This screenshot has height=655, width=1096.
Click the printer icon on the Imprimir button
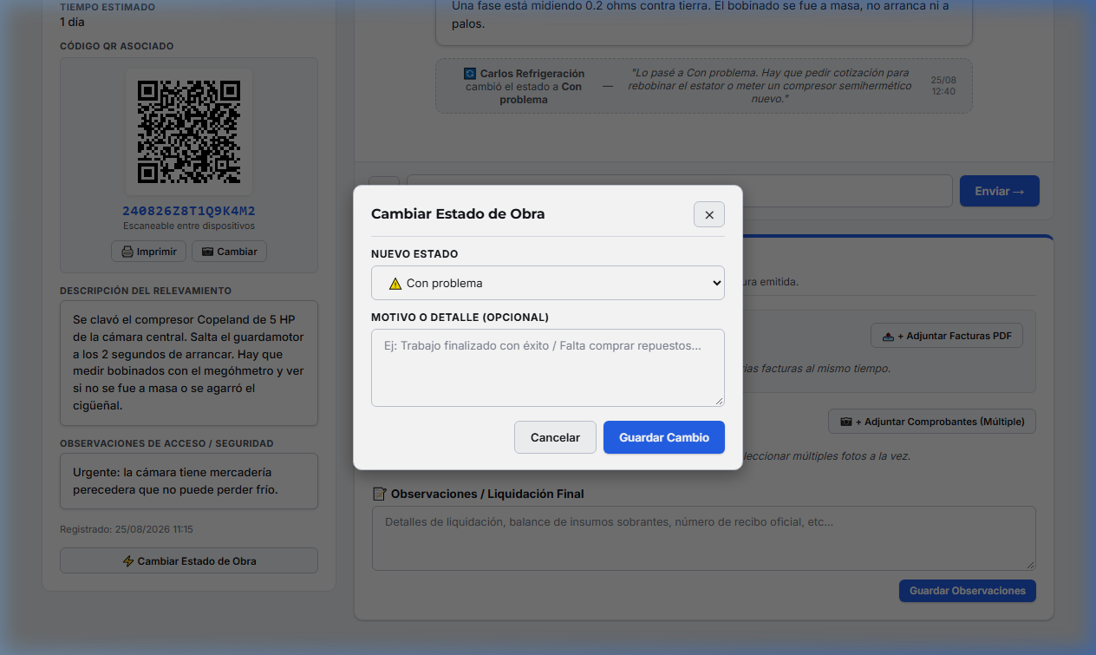coord(127,252)
